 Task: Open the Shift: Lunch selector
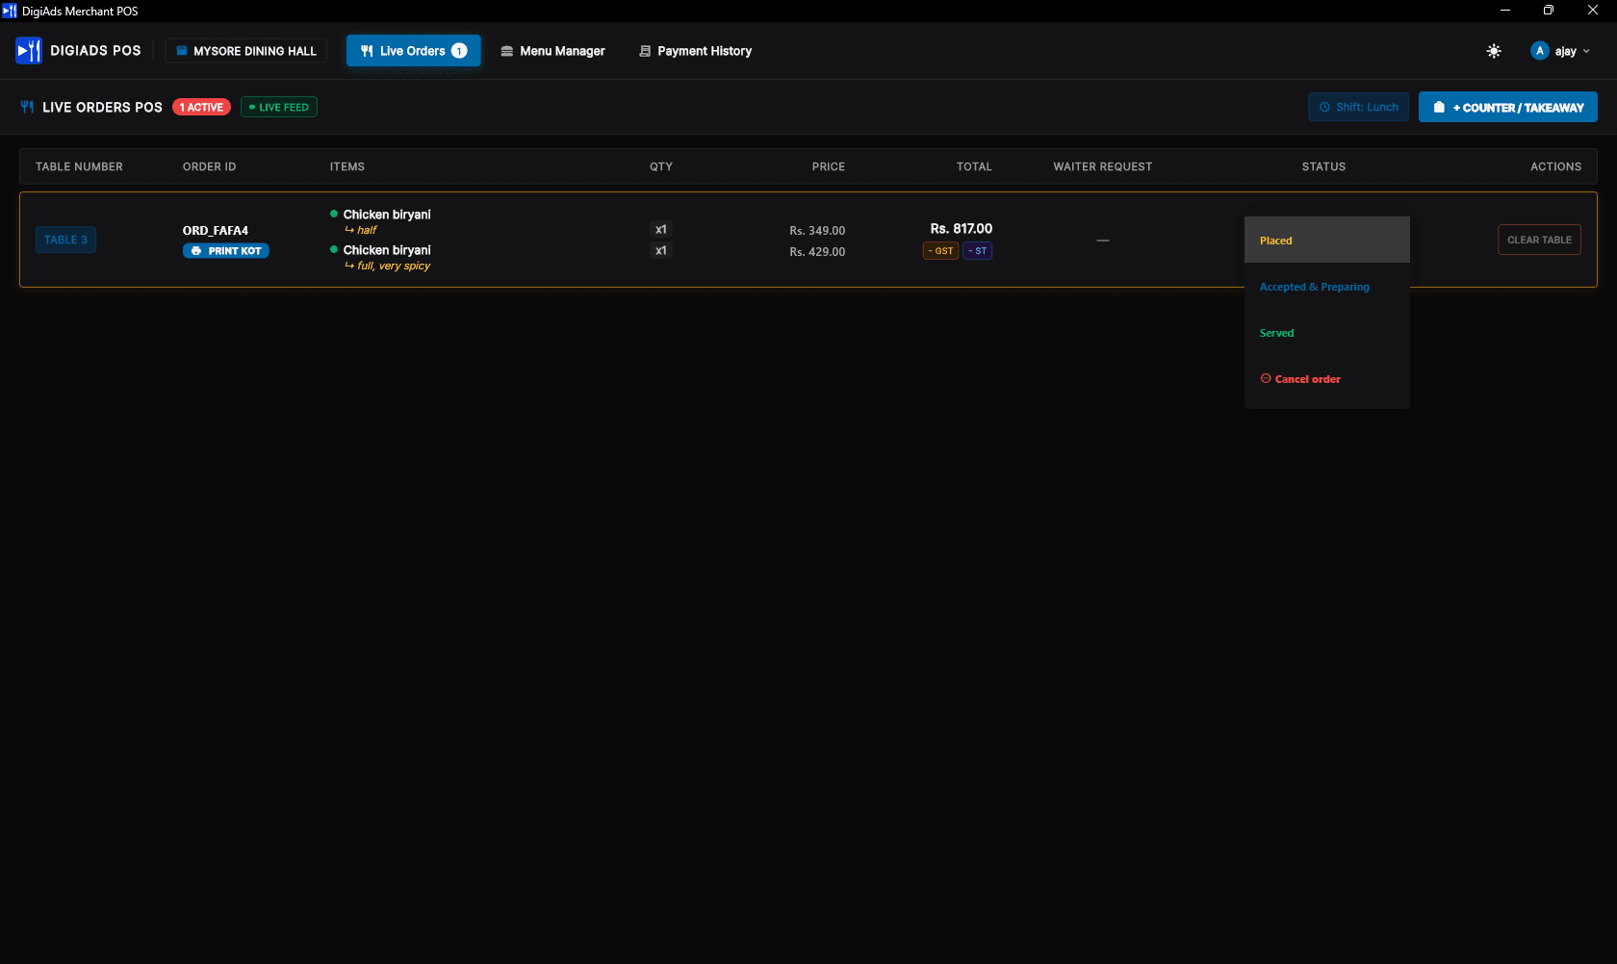coord(1358,107)
